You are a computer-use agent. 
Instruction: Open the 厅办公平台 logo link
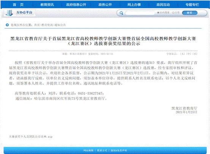(x=20, y=13)
